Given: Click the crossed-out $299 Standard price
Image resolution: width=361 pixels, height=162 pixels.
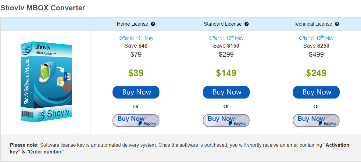Looking at the screenshot, I should coord(226,55).
